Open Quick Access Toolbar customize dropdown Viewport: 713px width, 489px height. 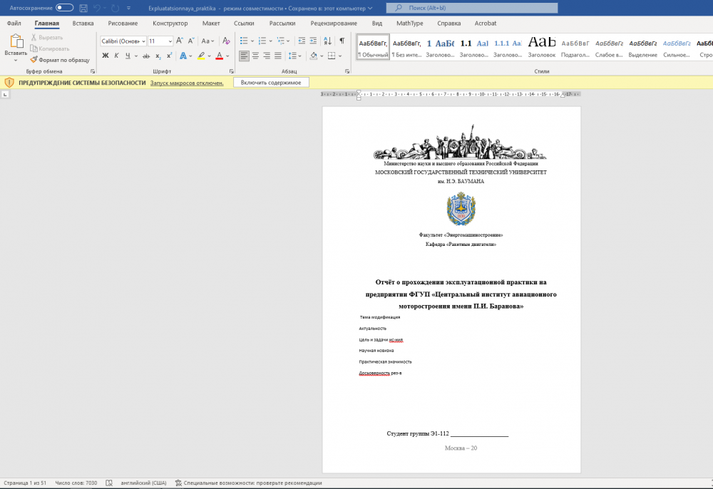tap(128, 8)
